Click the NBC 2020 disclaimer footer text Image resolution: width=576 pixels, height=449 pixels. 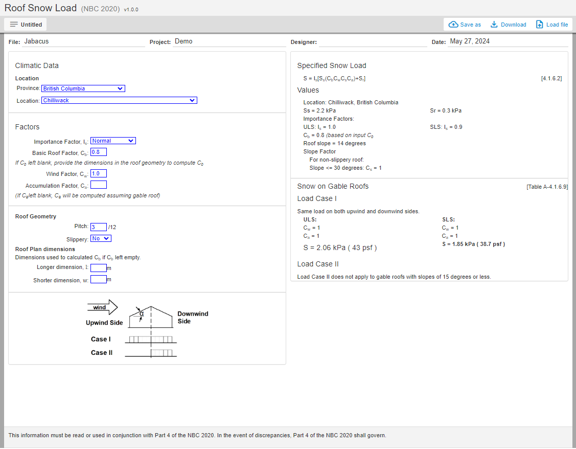(197, 435)
